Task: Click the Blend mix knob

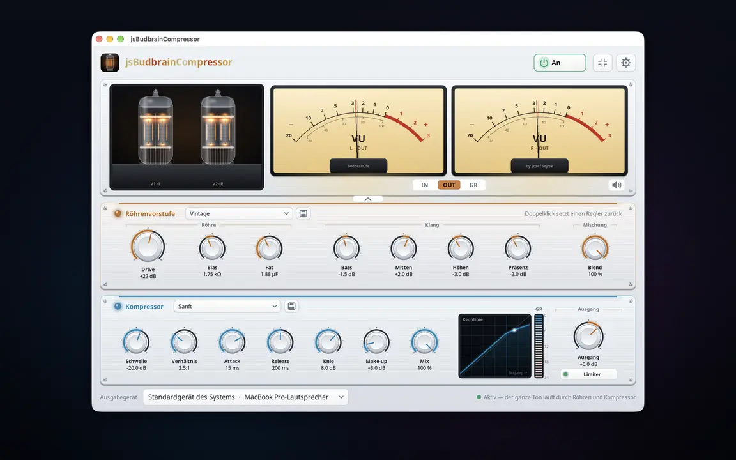Action: 595,249
